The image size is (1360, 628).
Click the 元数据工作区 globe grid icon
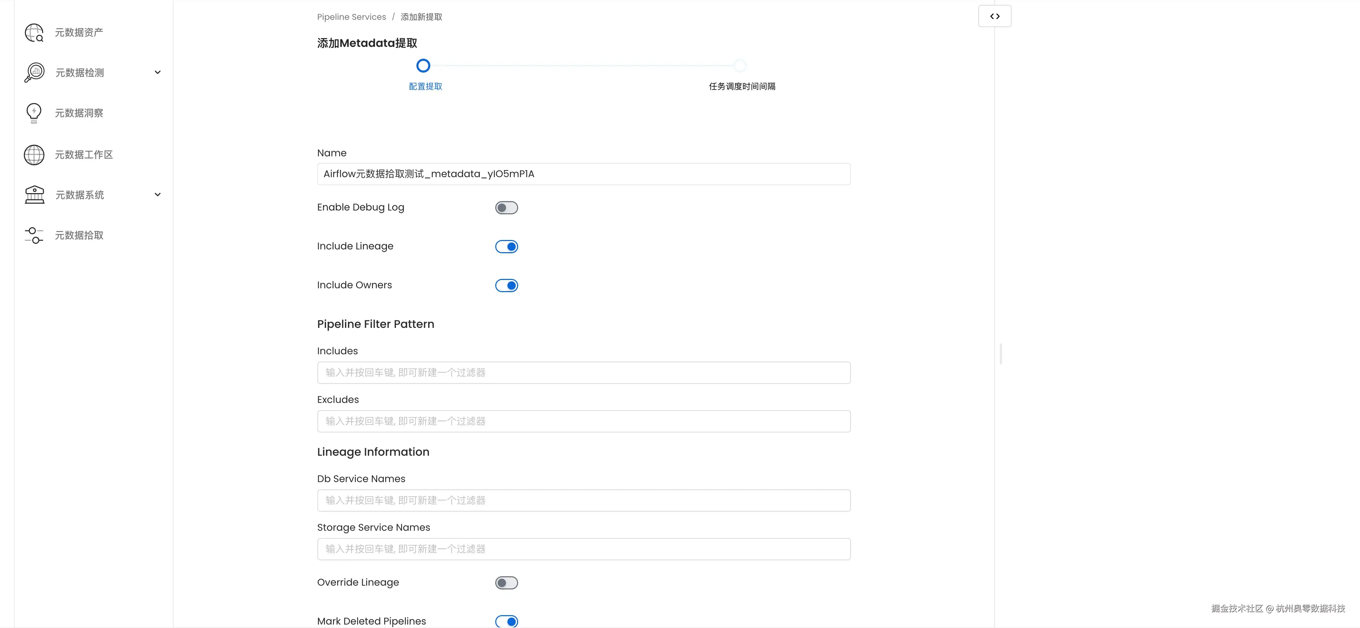[34, 155]
